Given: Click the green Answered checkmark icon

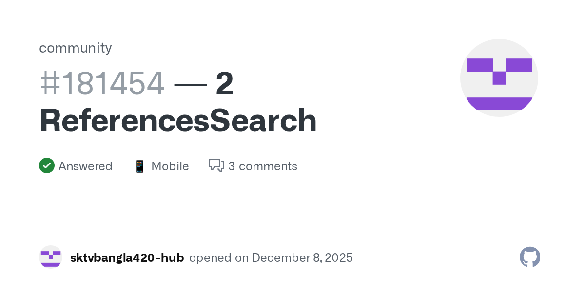Looking at the screenshot, I should 47,166.
